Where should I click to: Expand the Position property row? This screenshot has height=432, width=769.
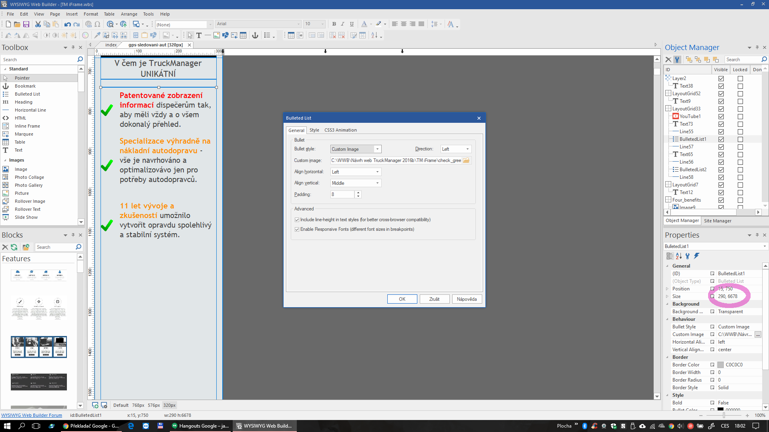coord(667,289)
